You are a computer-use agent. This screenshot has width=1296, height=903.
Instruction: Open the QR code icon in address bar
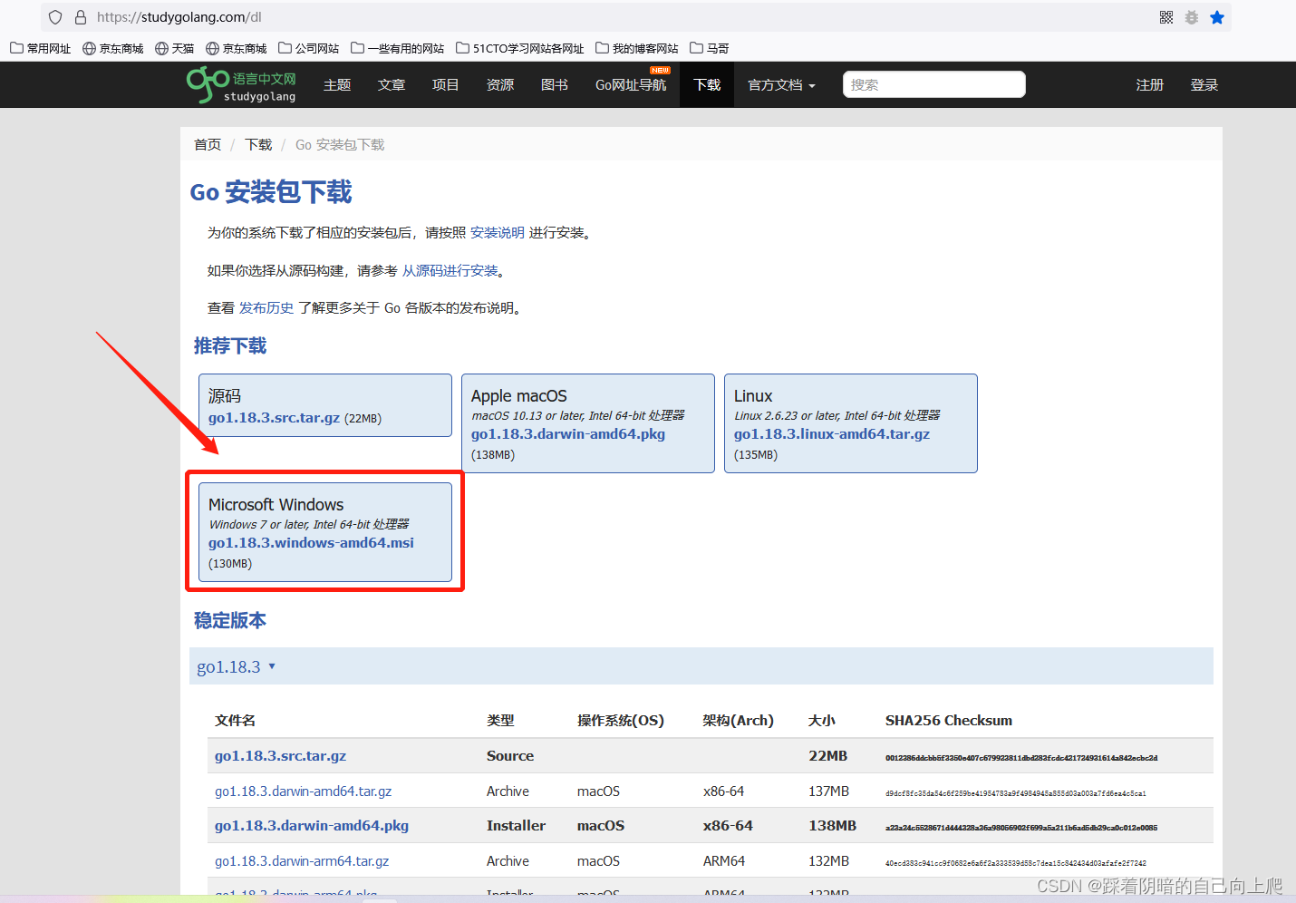1166,17
